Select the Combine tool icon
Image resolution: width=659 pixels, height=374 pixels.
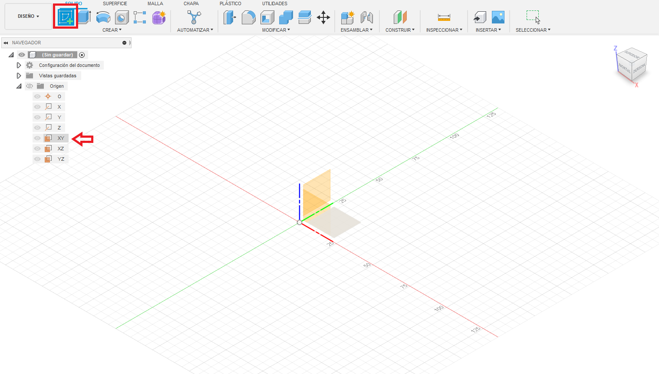[x=286, y=17]
